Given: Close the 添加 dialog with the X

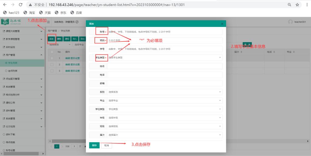Looking at the screenshot, I should [x=222, y=24].
